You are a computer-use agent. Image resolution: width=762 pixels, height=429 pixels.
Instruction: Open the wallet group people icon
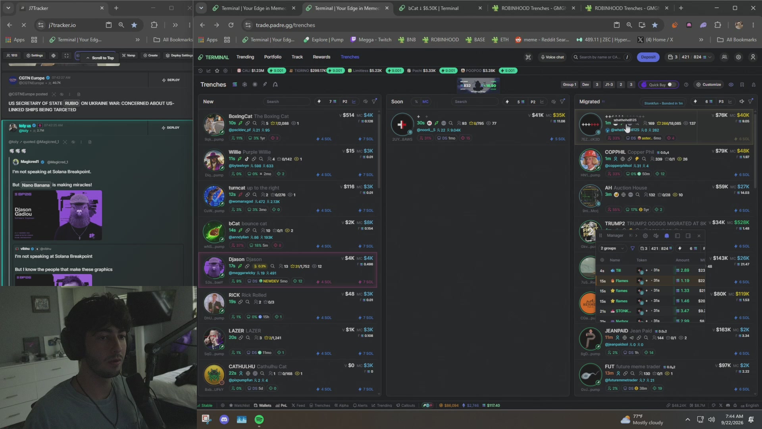pyautogui.click(x=724, y=57)
